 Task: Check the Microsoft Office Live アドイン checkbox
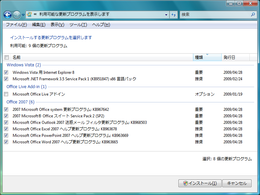(x=6, y=94)
